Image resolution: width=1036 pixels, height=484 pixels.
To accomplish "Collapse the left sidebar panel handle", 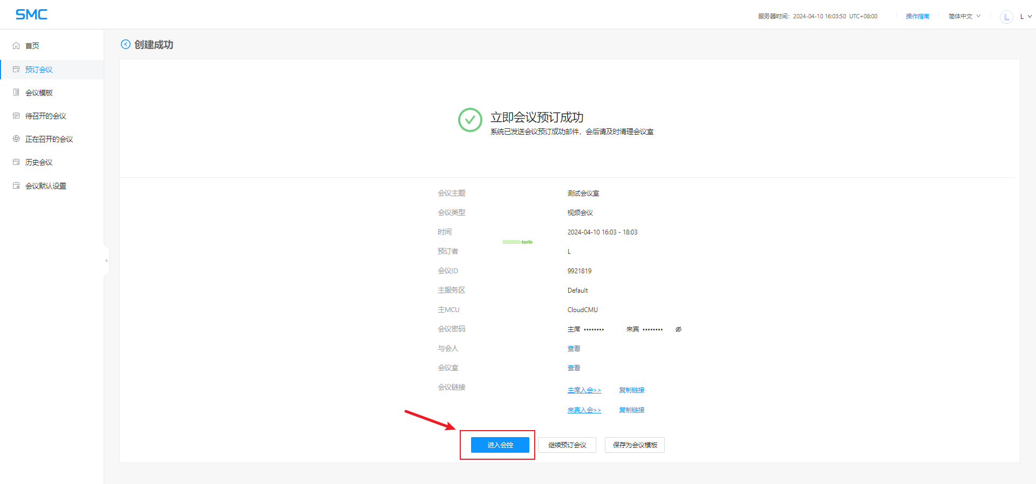I will [x=106, y=260].
